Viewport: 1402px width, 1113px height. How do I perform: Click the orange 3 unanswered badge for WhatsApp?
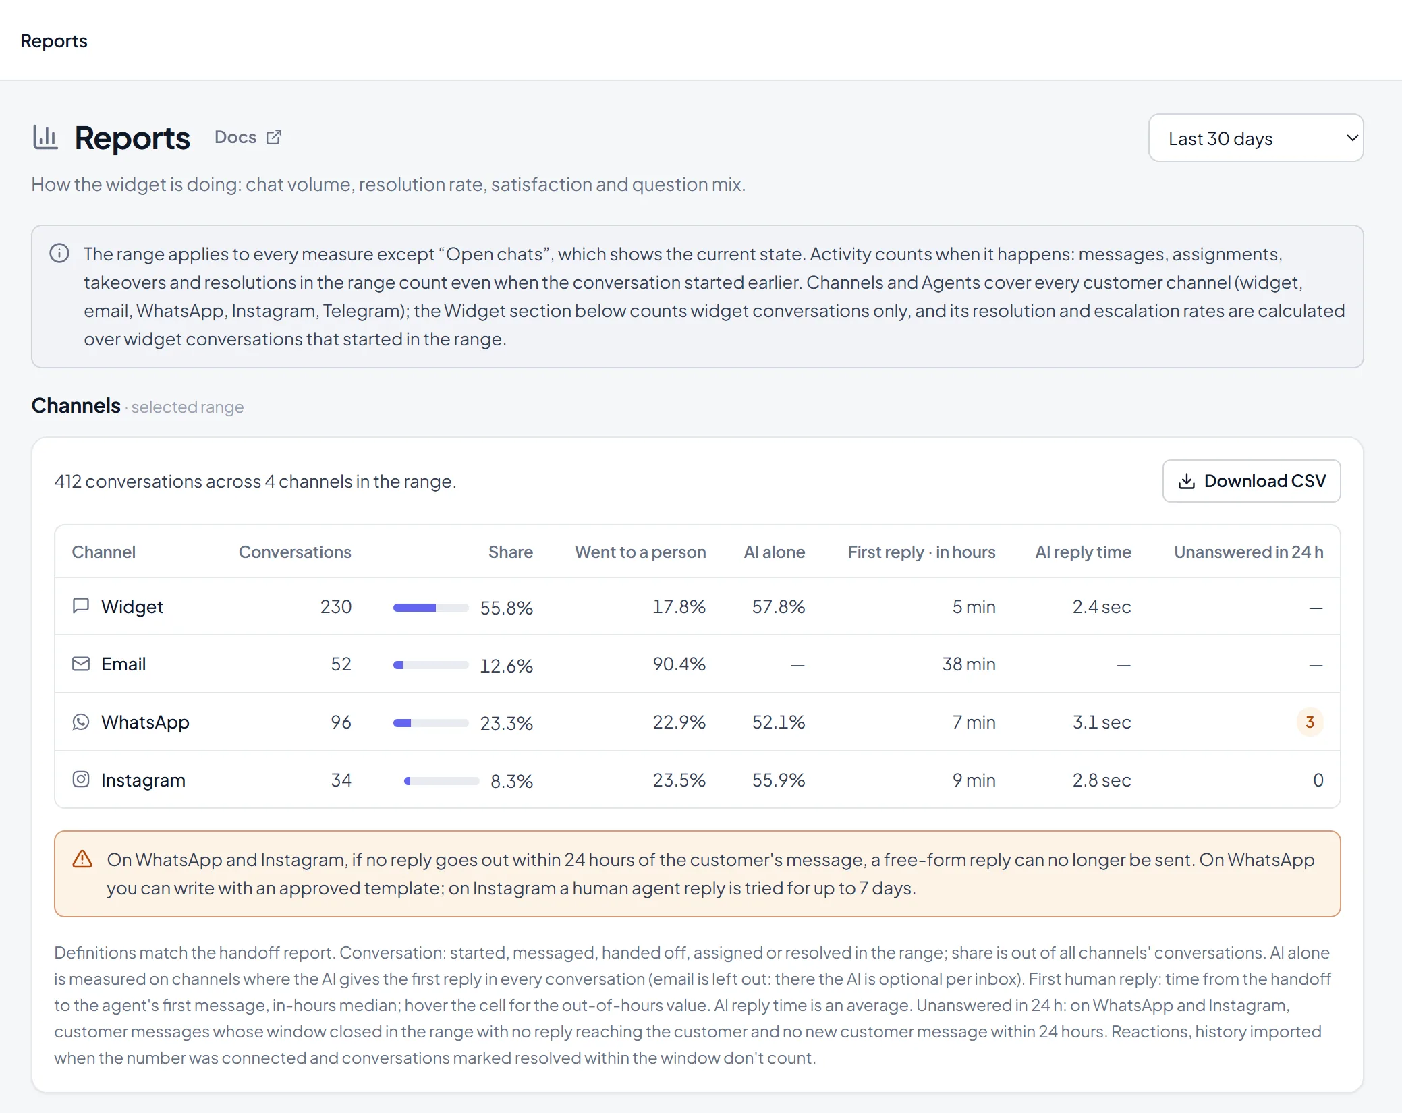1310,722
